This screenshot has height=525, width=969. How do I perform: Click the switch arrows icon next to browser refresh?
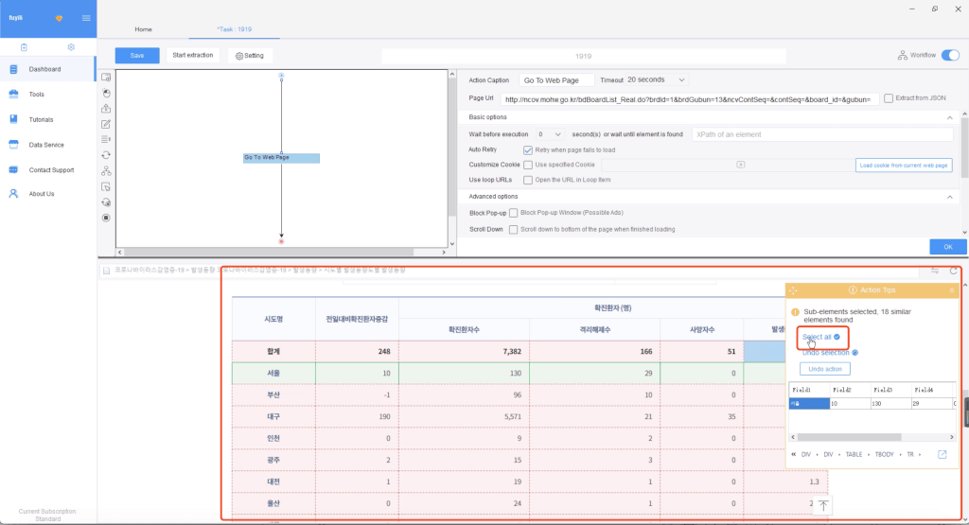[935, 271]
